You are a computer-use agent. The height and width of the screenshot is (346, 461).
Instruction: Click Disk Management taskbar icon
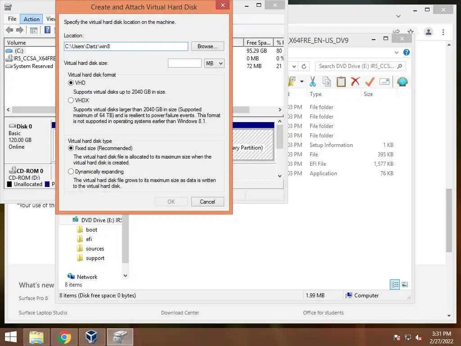pos(120,337)
